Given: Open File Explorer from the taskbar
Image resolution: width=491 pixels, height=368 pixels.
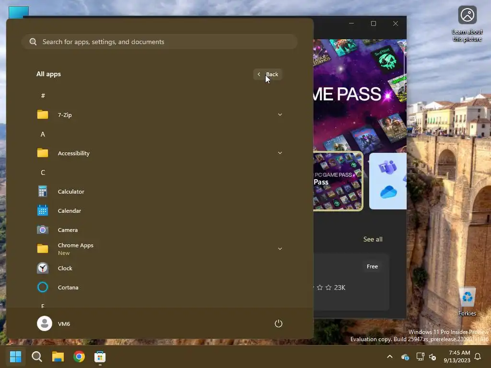Looking at the screenshot, I should point(58,356).
